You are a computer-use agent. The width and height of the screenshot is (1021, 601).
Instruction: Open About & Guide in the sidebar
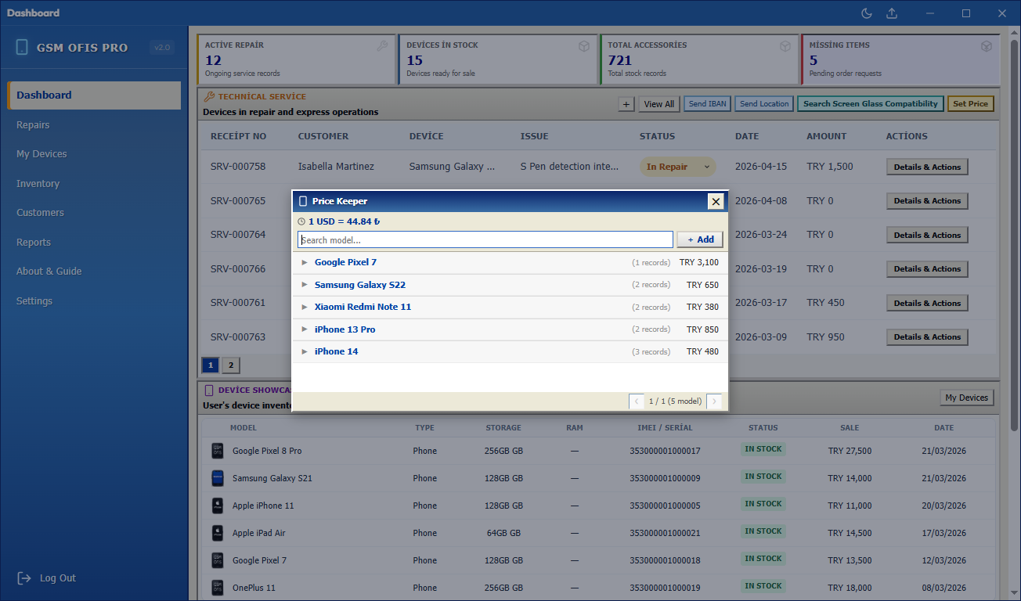pos(94,272)
